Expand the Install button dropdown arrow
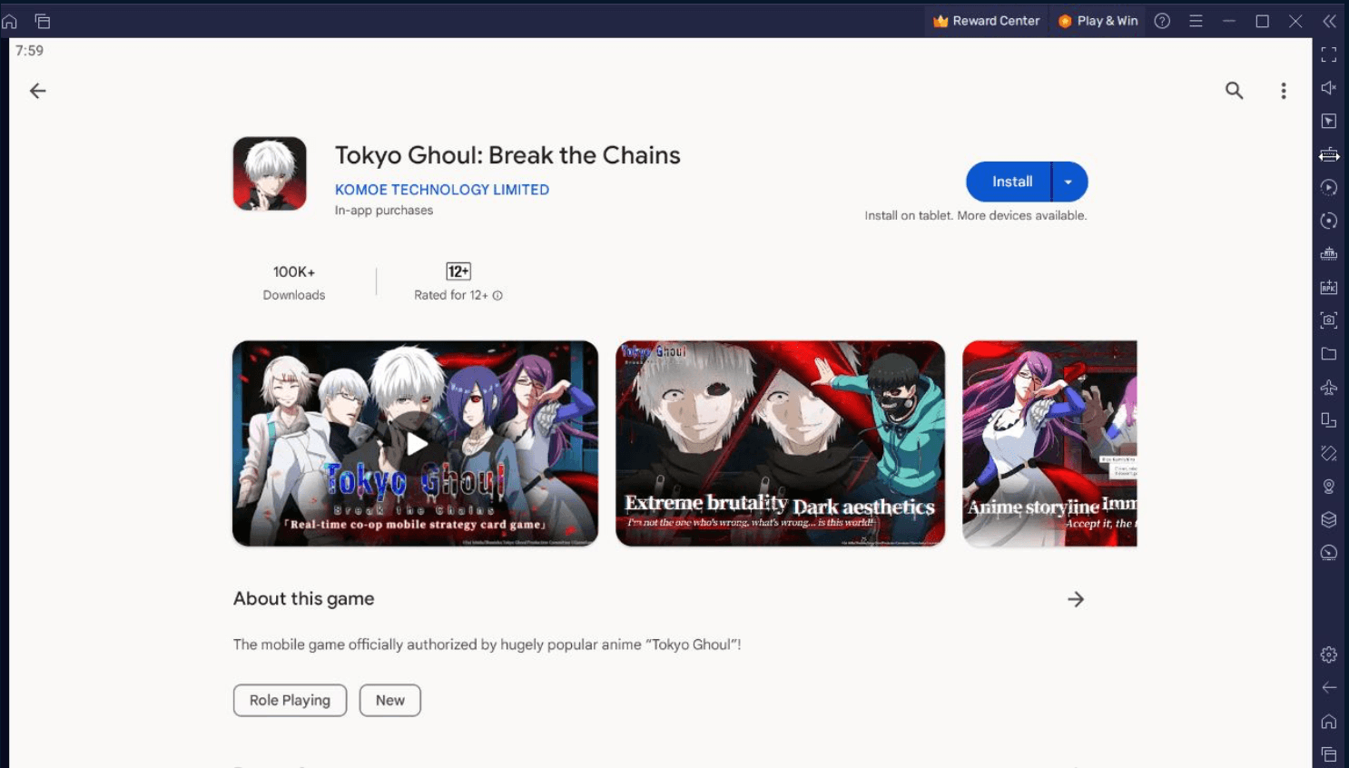The width and height of the screenshot is (1349, 768). [1069, 182]
